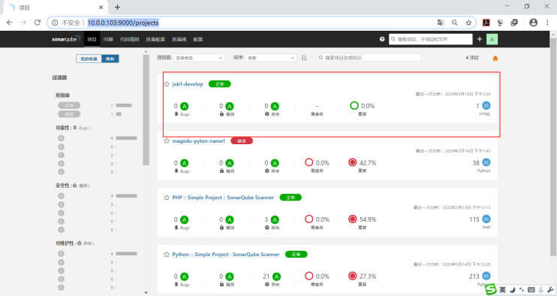Click the browser reload icon

coord(38,23)
